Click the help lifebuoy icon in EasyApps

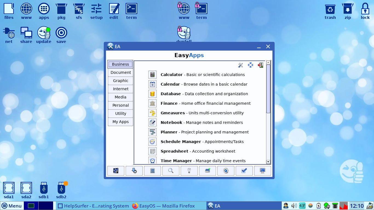point(251,65)
